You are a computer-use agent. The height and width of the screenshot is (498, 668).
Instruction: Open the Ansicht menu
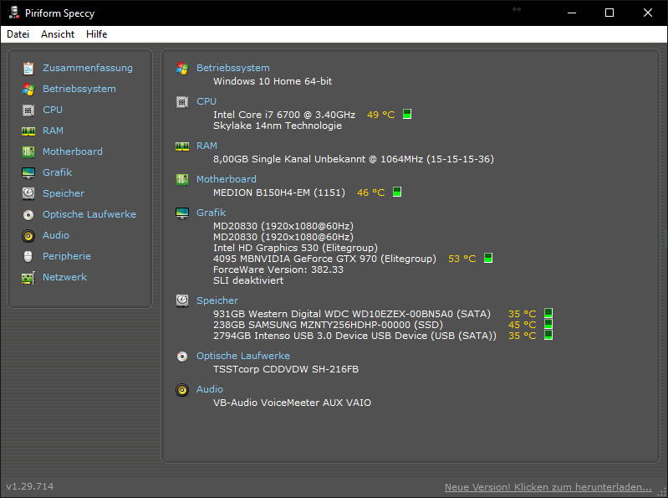58,34
